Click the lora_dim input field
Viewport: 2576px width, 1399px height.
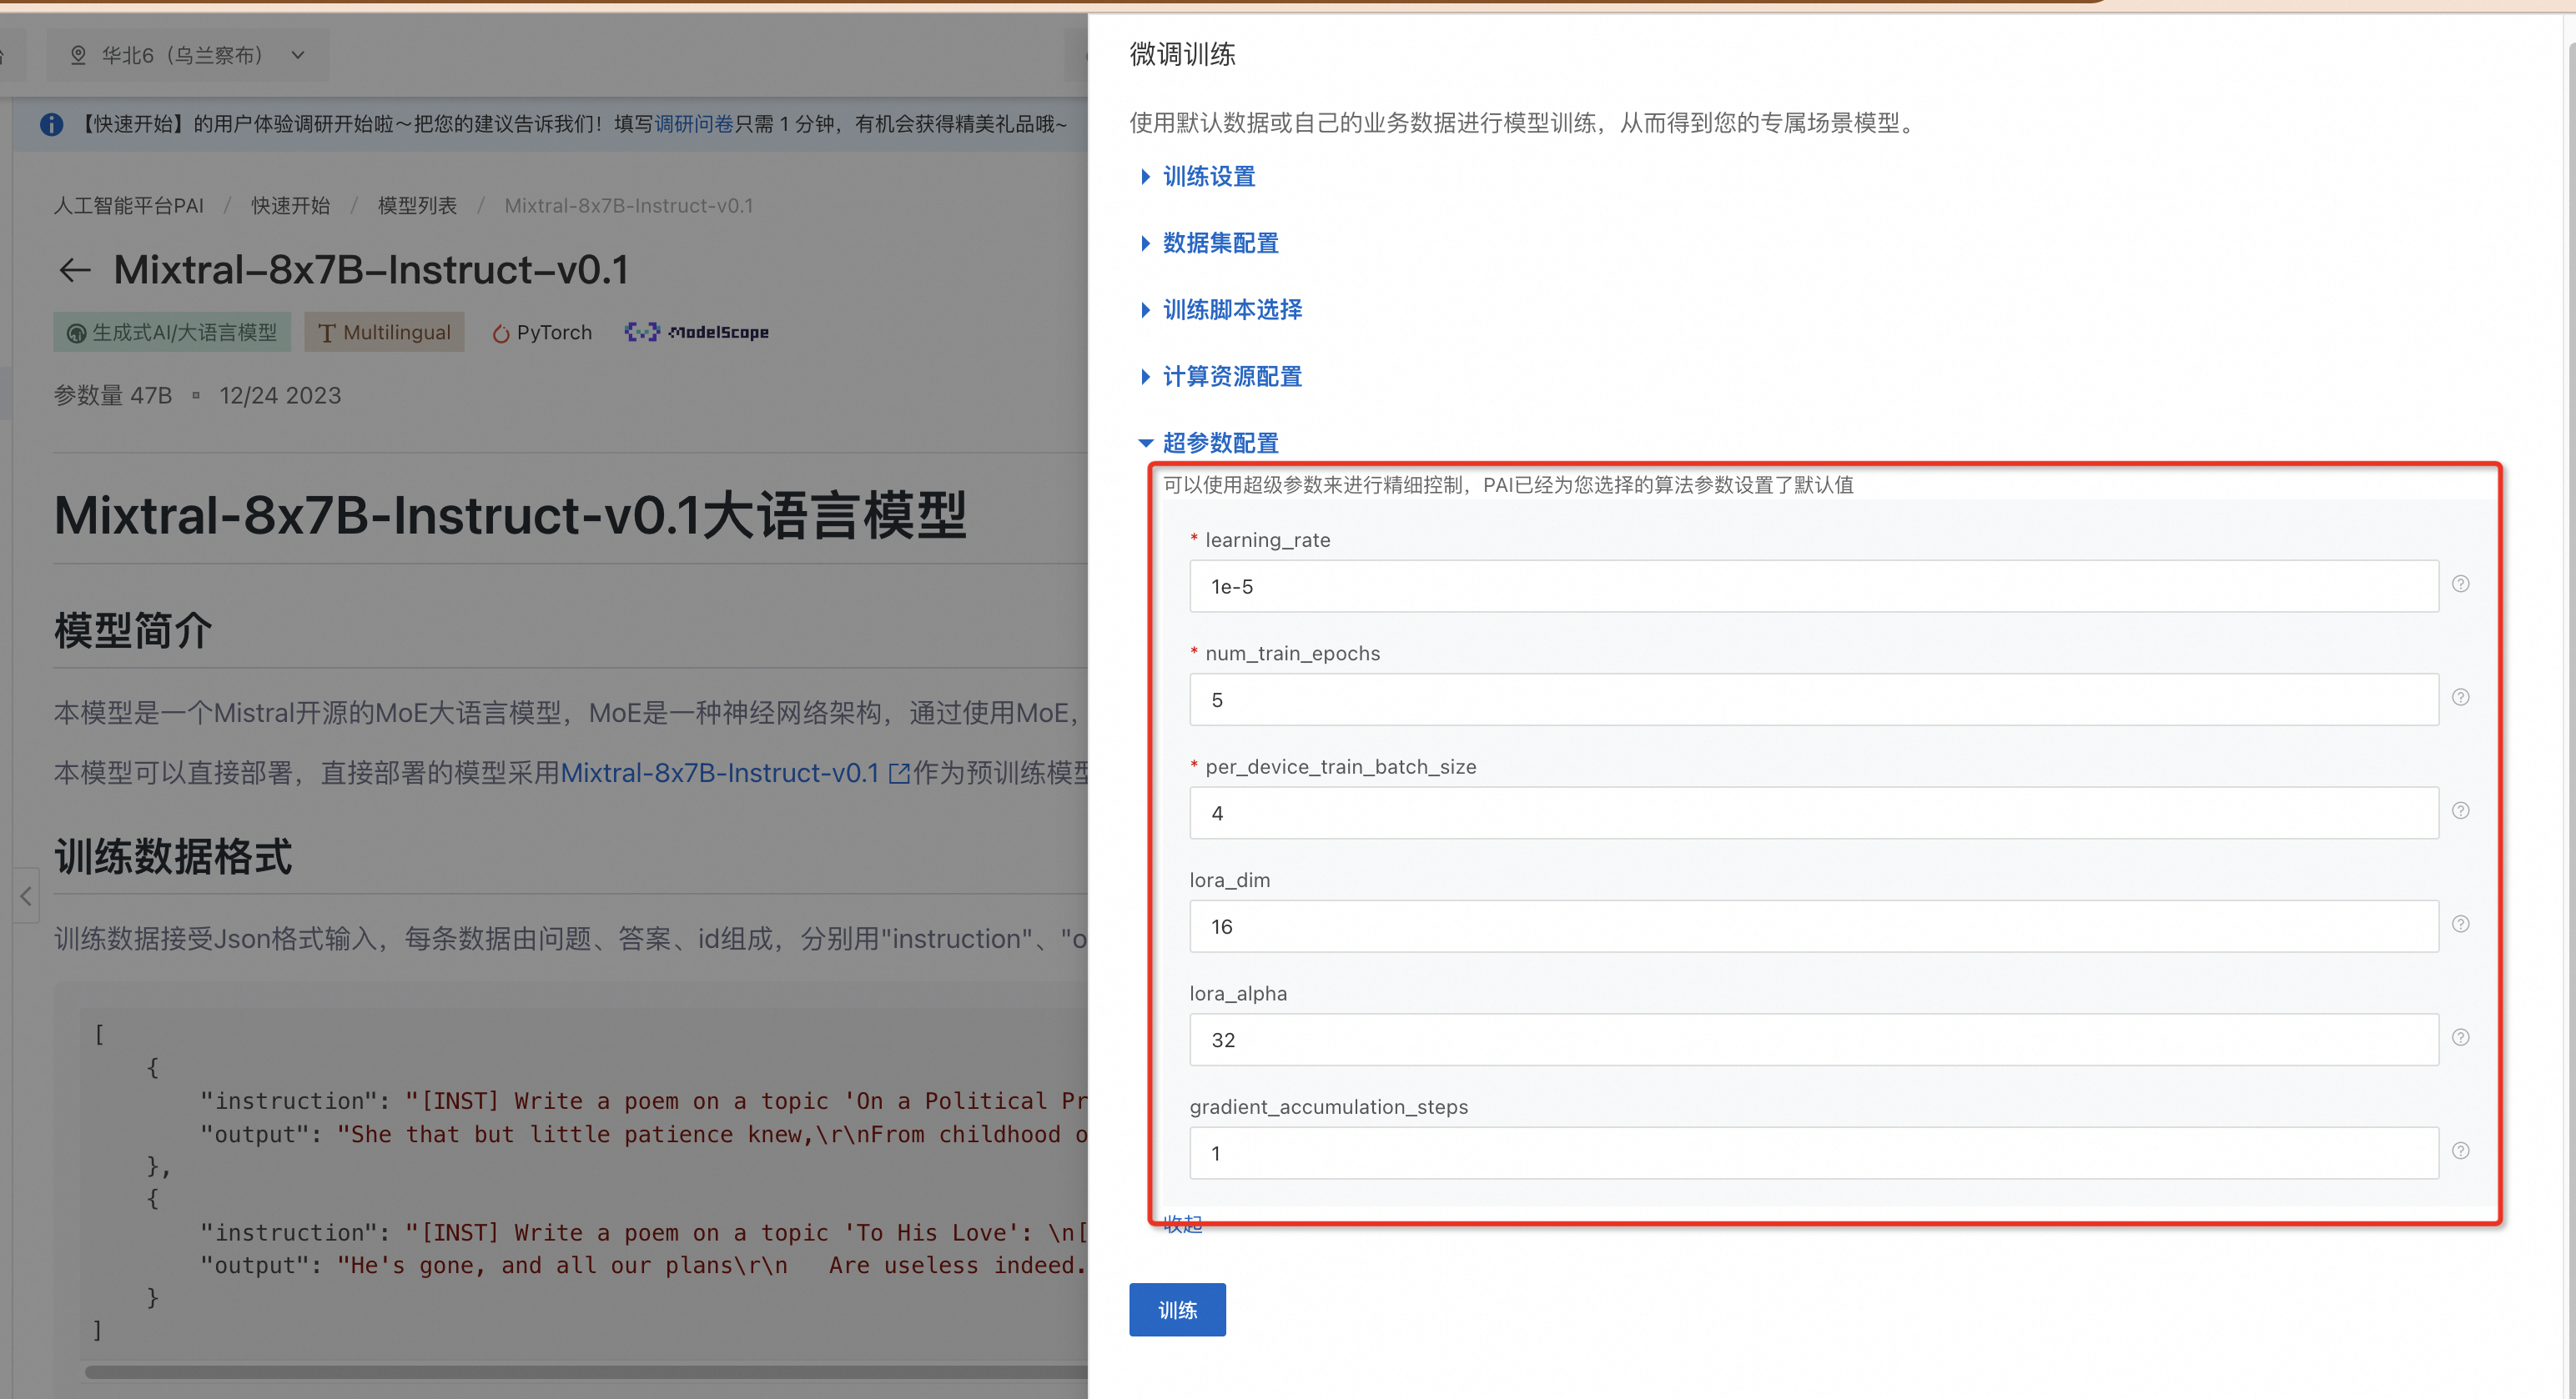(1813, 926)
